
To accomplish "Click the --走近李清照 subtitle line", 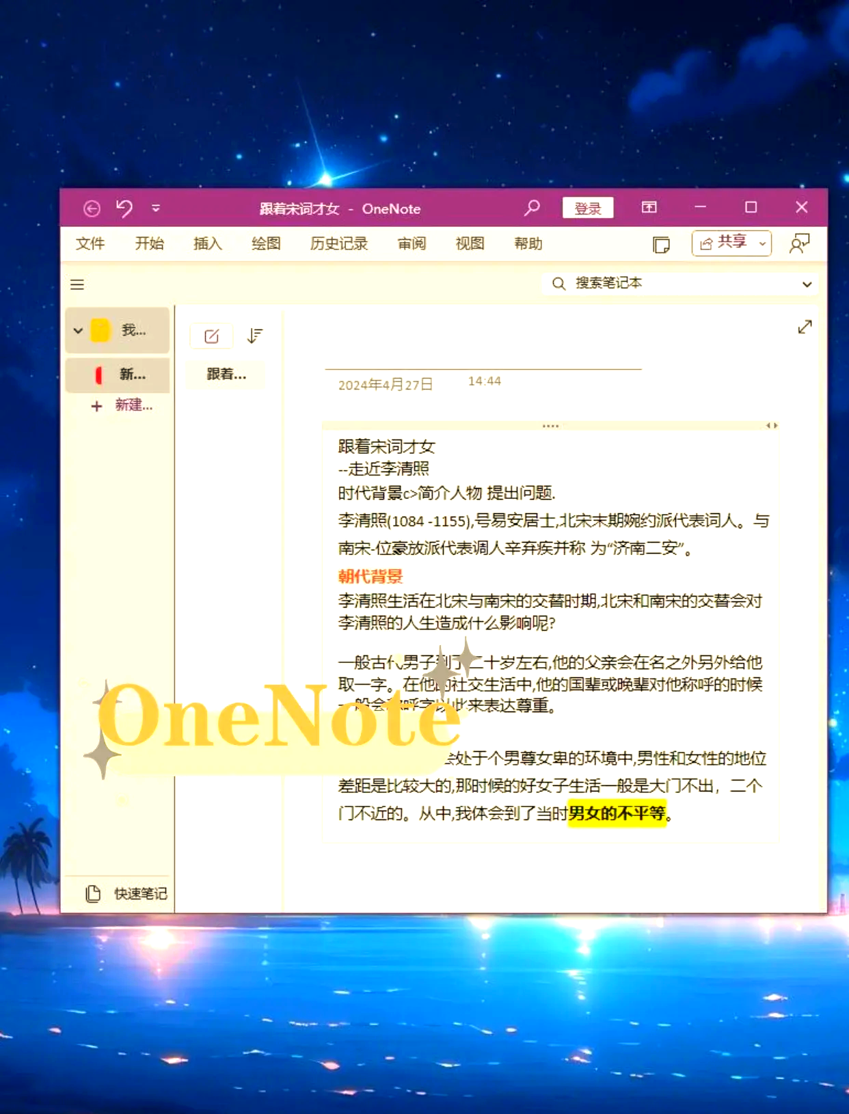I will coord(383,469).
